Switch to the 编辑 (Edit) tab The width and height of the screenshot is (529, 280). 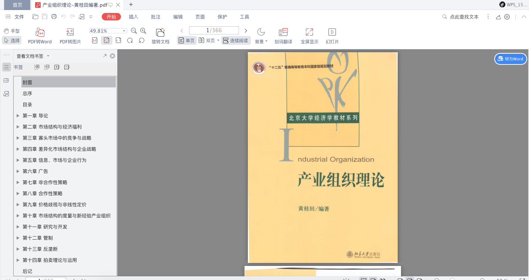pos(178,17)
